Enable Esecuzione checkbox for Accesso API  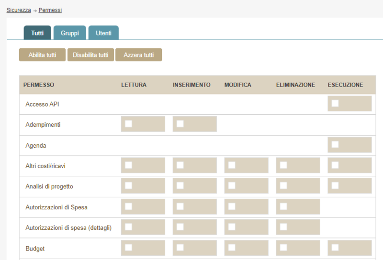(x=335, y=103)
